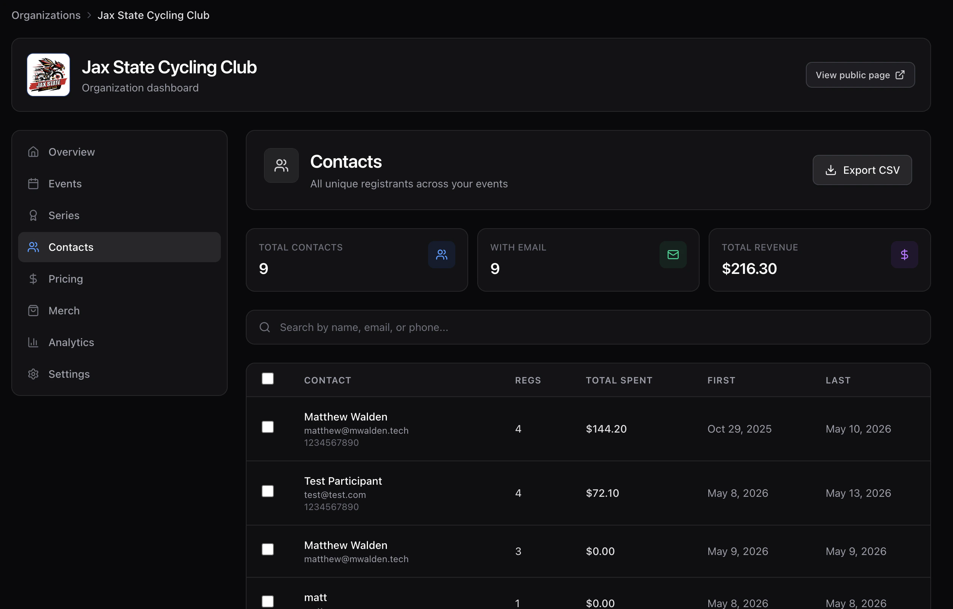Check the Test Participant row checkbox
953x609 pixels.
click(x=267, y=491)
